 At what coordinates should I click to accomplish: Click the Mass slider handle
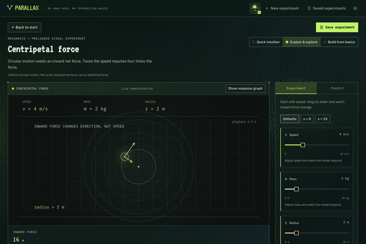click(296, 189)
